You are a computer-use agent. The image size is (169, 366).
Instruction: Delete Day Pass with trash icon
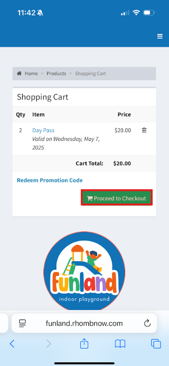point(144,130)
